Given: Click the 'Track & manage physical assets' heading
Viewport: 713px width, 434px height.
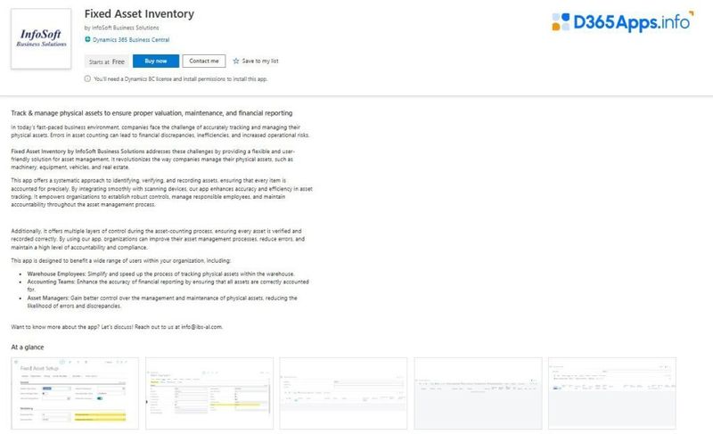Looking at the screenshot, I should pyautogui.click(x=152, y=113).
